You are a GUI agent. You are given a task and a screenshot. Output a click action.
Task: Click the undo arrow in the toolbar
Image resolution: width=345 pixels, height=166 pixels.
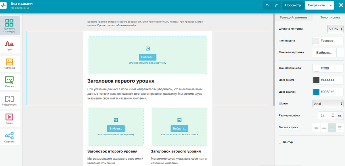click(x=267, y=5)
